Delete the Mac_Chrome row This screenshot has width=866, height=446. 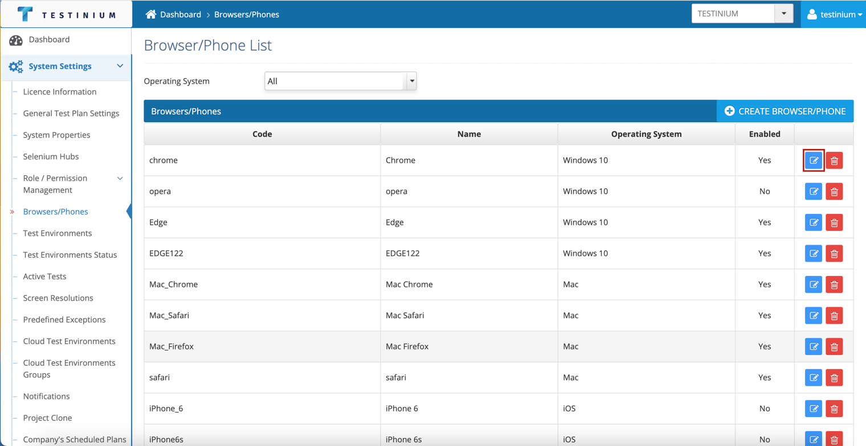pos(834,284)
